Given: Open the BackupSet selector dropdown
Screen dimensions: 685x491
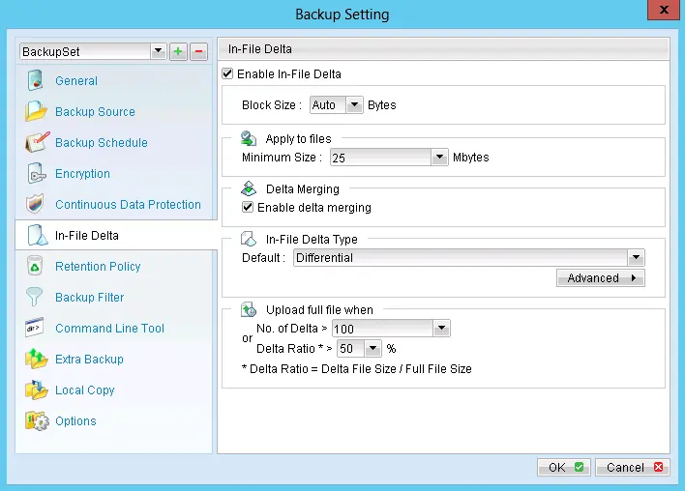Looking at the screenshot, I should pos(158,51).
